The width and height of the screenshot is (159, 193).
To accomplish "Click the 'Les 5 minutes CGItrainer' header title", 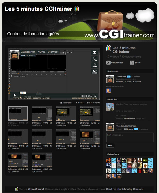I will [x=38, y=9].
